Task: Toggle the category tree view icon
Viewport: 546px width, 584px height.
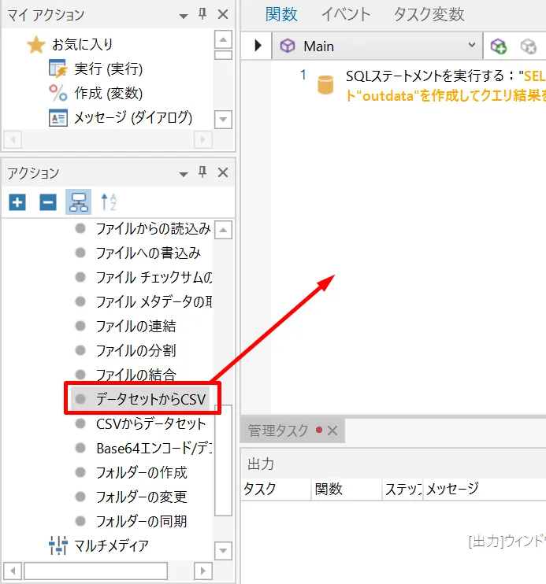Action: pyautogui.click(x=78, y=202)
